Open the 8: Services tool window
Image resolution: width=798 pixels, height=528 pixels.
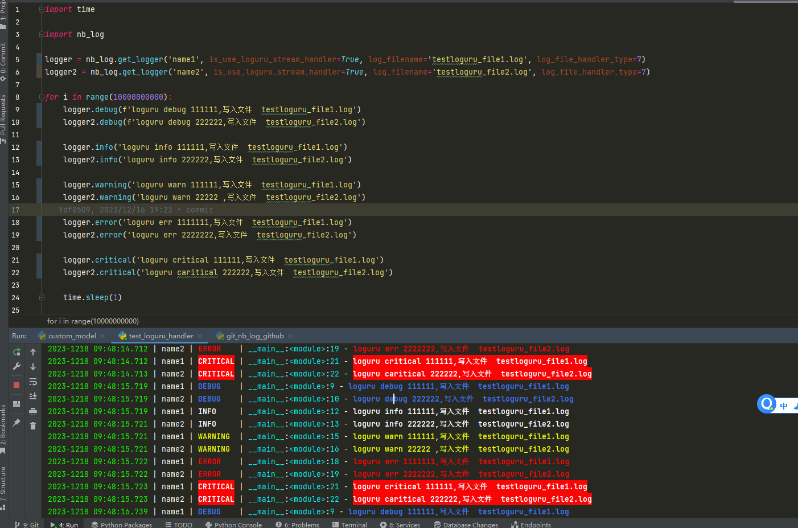[400, 525]
